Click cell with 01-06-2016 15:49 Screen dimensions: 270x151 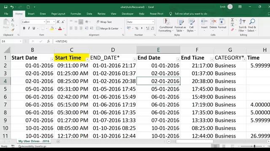point(113,97)
